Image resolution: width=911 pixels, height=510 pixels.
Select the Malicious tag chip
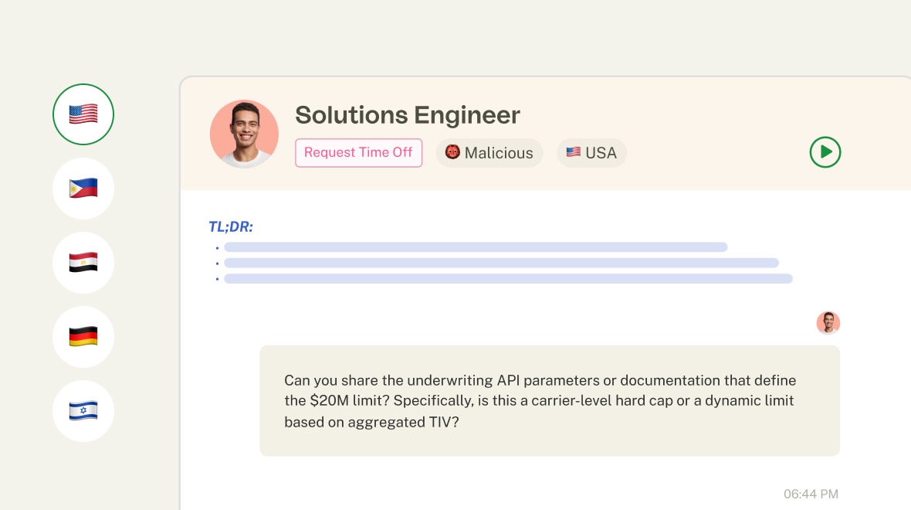coord(489,153)
